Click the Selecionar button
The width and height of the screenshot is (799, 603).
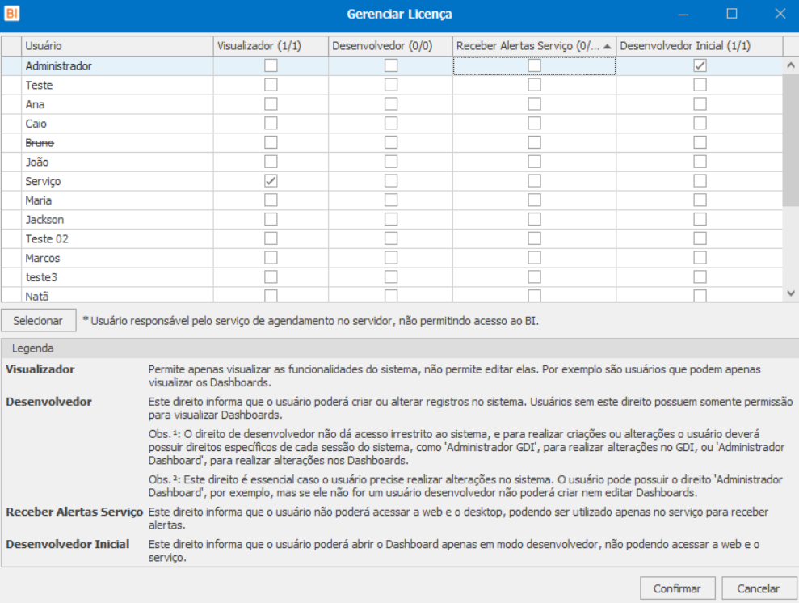pos(38,321)
